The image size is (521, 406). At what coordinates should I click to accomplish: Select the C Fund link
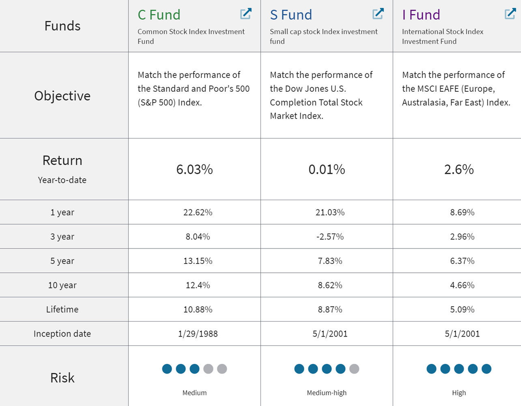158,15
